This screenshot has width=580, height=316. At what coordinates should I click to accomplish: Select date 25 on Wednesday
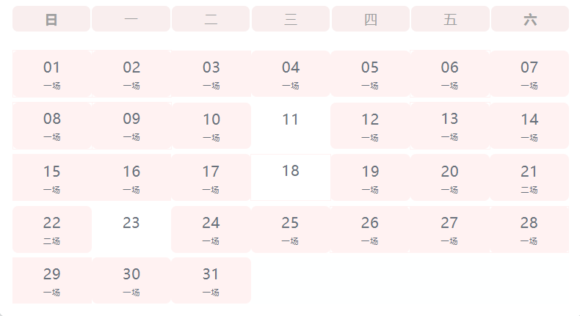291,229
